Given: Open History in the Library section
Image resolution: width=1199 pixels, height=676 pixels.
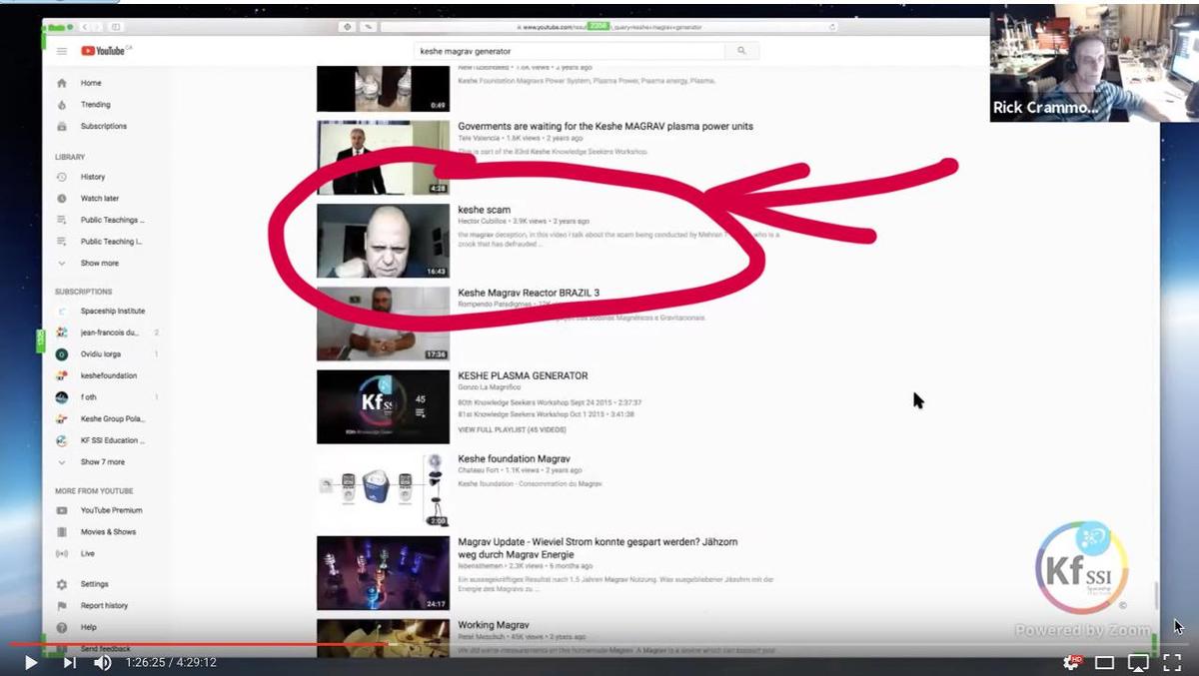Looking at the screenshot, I should click(x=92, y=177).
